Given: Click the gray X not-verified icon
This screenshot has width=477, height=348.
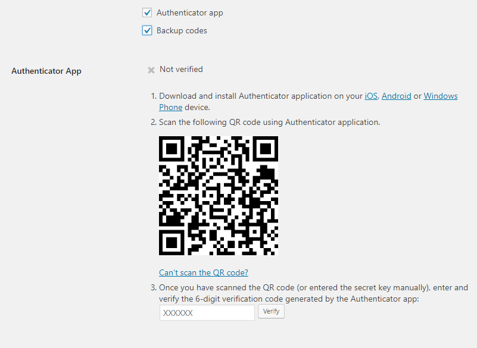Looking at the screenshot, I should (151, 70).
